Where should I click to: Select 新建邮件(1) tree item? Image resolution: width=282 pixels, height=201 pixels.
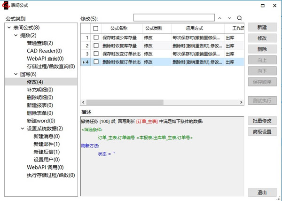pos(47,144)
